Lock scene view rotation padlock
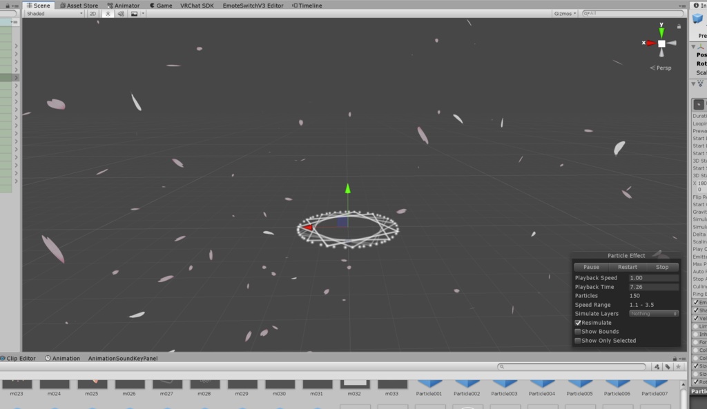Viewport: 707px width, 409px height. click(x=679, y=26)
